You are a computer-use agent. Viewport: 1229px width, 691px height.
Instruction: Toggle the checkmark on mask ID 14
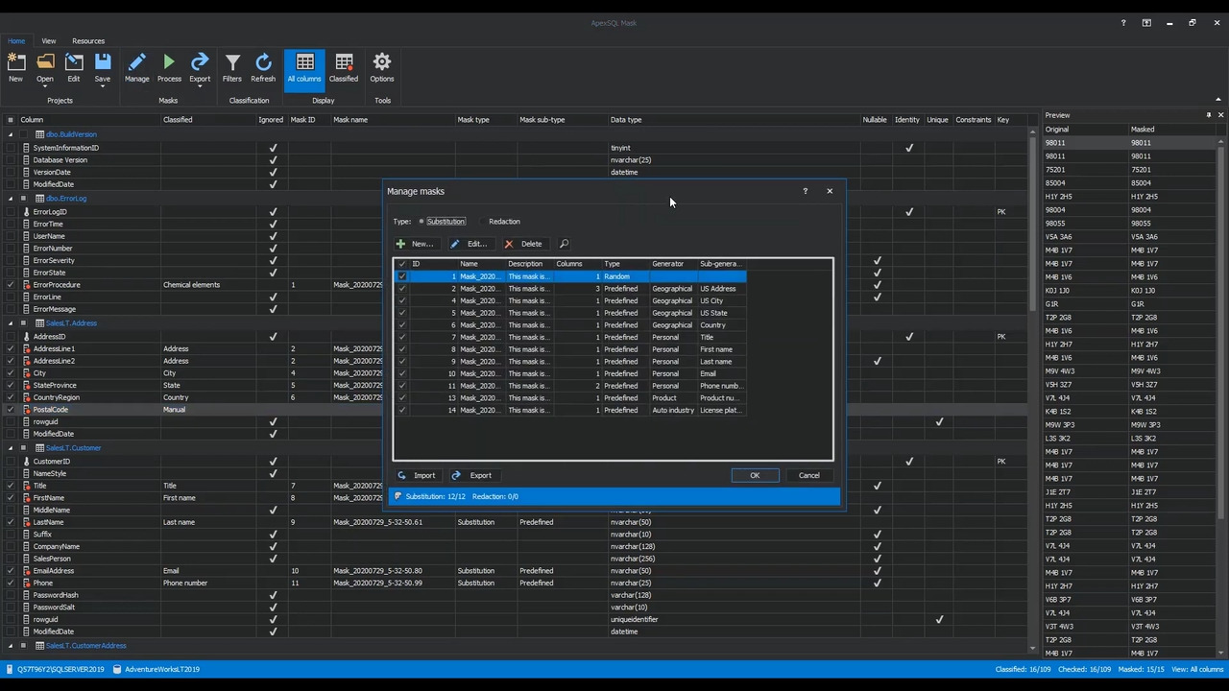(402, 410)
